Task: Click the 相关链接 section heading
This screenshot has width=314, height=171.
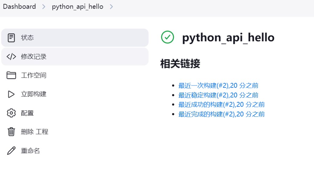Action: coord(180,64)
